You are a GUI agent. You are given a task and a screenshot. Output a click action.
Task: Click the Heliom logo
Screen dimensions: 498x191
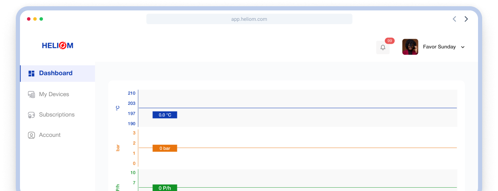click(x=57, y=46)
